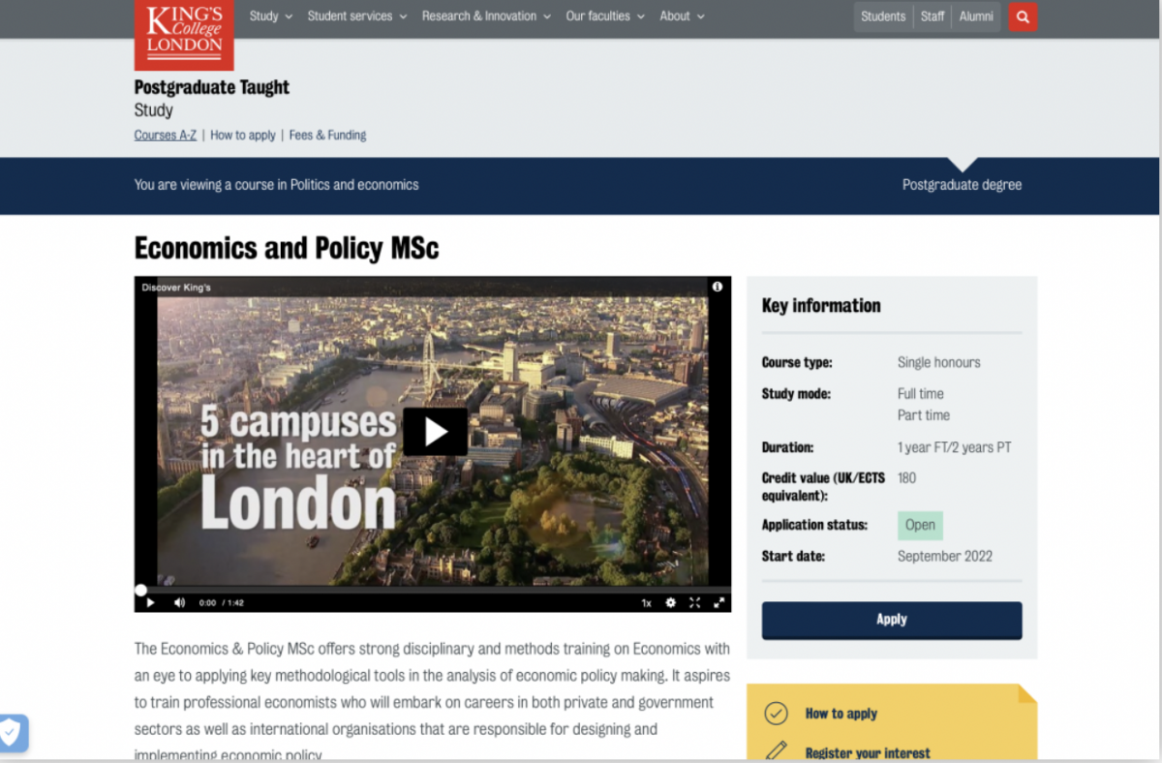Image resolution: width=1162 pixels, height=763 pixels.
Task: Open How to apply in yellow panel
Action: [x=841, y=714]
